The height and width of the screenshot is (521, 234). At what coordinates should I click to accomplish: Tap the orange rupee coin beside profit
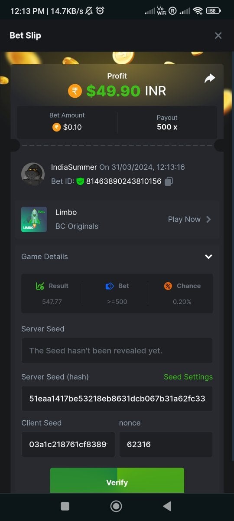click(x=75, y=91)
